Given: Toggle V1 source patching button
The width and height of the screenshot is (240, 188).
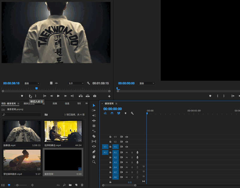Looking at the screenshot, I should 105,147.
